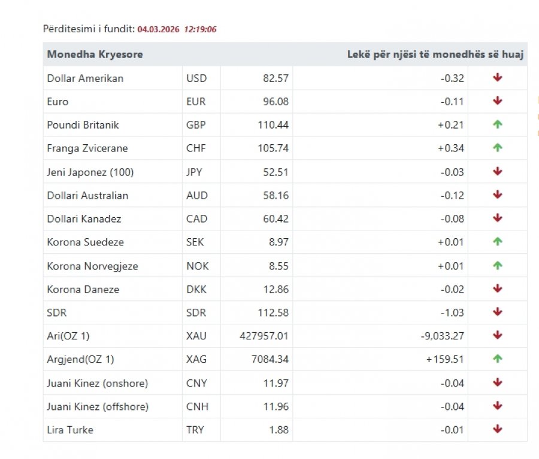
Task: Click the green up arrow for CHF
Action: coord(498,147)
